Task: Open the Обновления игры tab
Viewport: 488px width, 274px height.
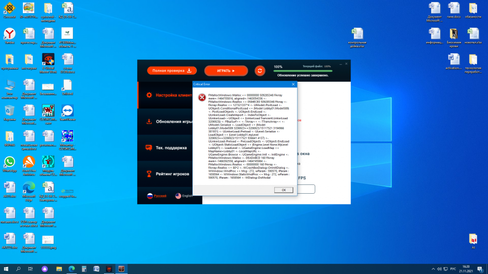Action: pos(170,122)
